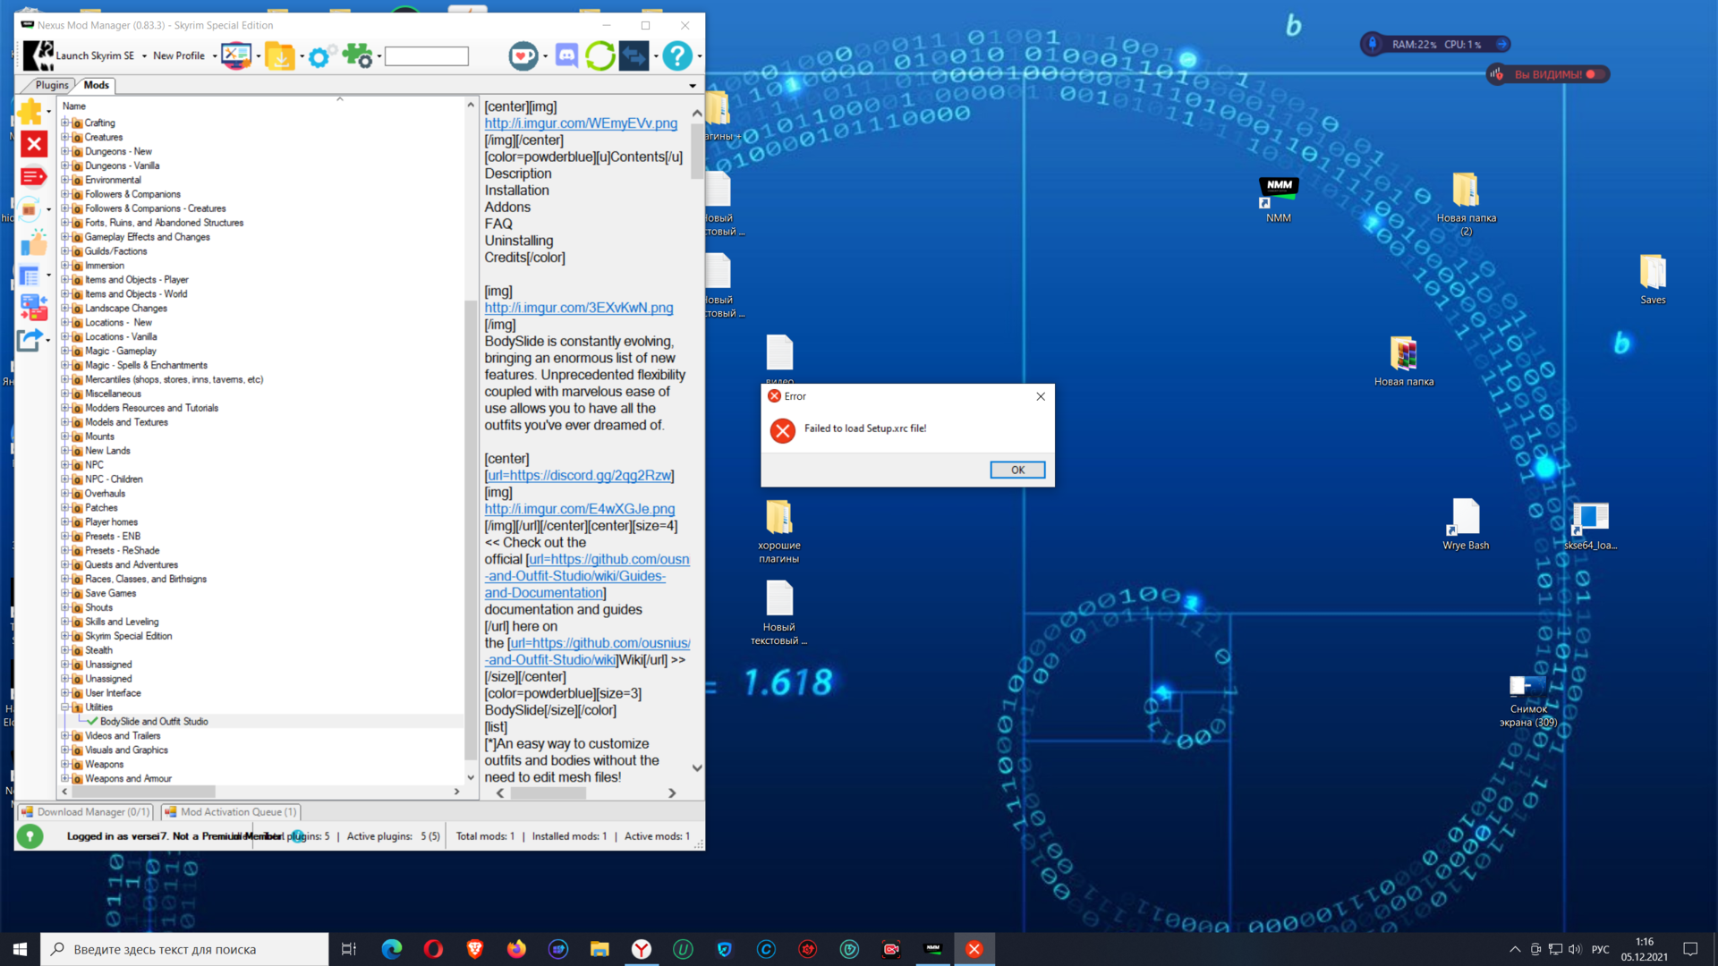
Task: Switch to the Plugins tab
Action: pos(51,85)
